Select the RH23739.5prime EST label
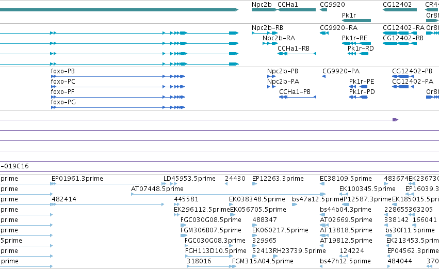439x269 pixels. 299,251
